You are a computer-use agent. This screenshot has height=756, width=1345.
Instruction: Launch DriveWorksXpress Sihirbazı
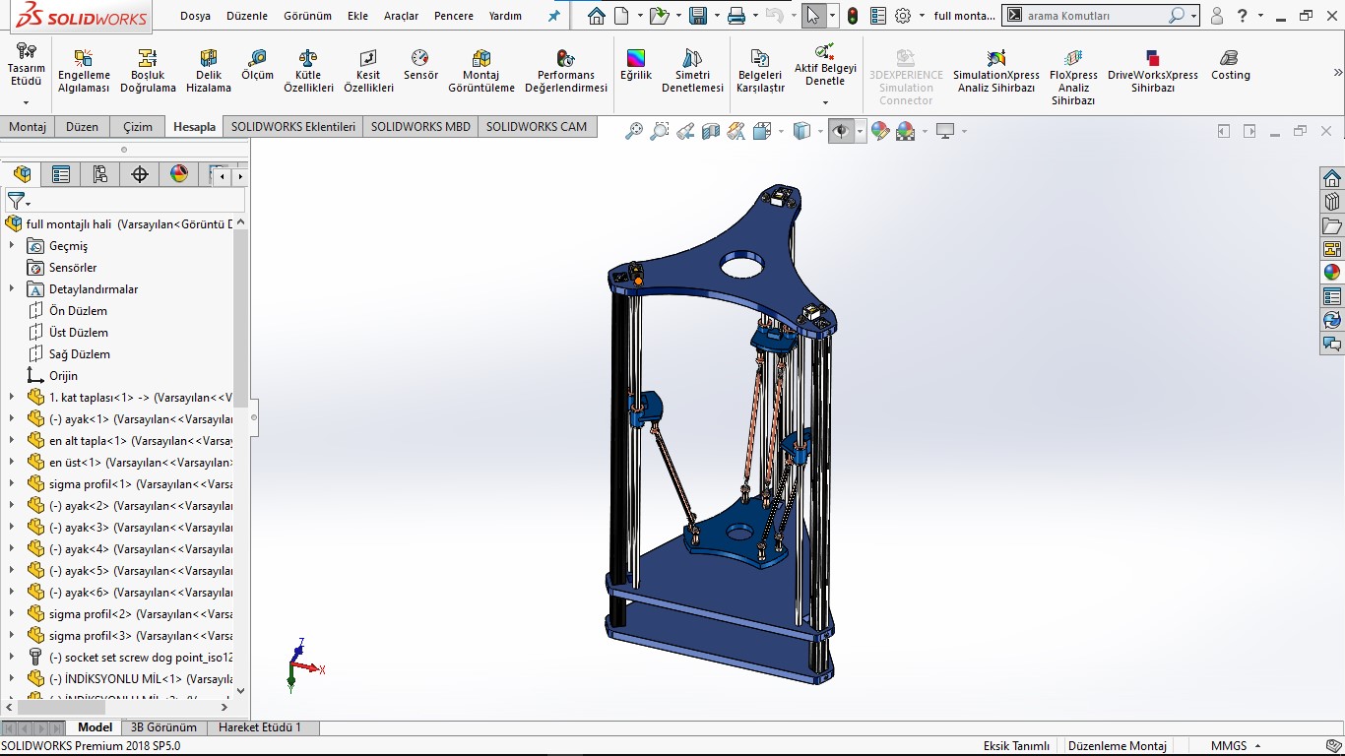(x=1153, y=71)
